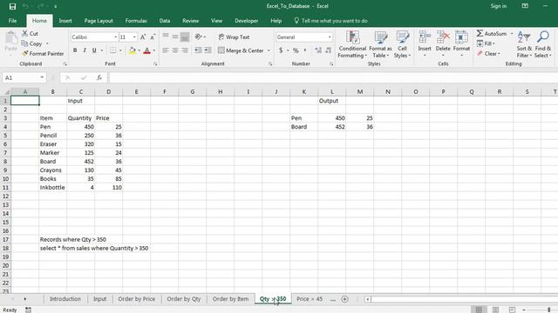Apply percent style format
Screen dimensions: 558x313
(x=296, y=50)
